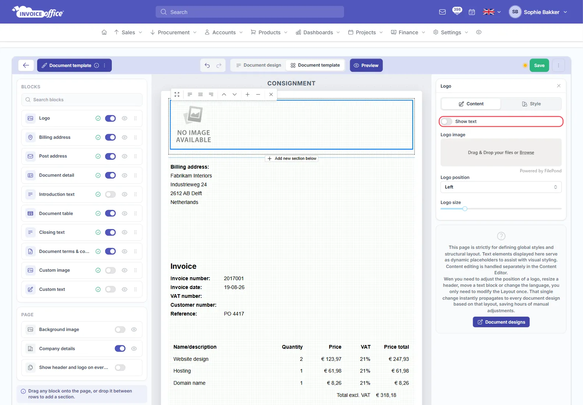This screenshot has width=583, height=405.
Task: Click the help question mark icon
Action: [x=501, y=236]
